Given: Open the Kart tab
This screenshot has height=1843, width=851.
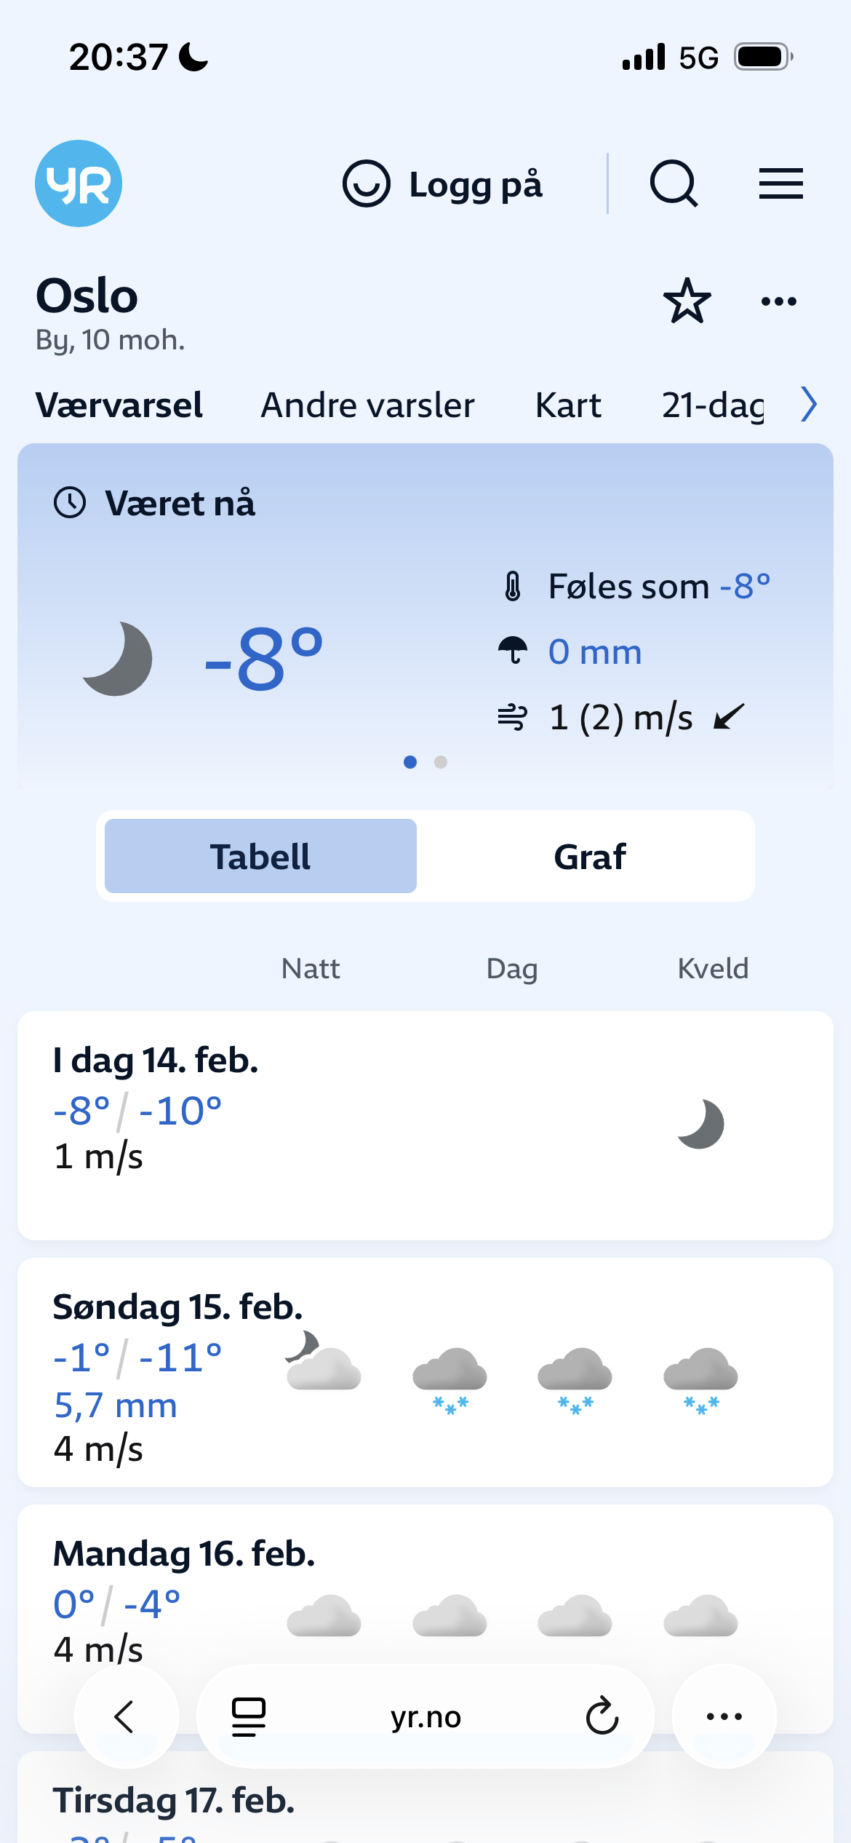Looking at the screenshot, I should click(568, 405).
